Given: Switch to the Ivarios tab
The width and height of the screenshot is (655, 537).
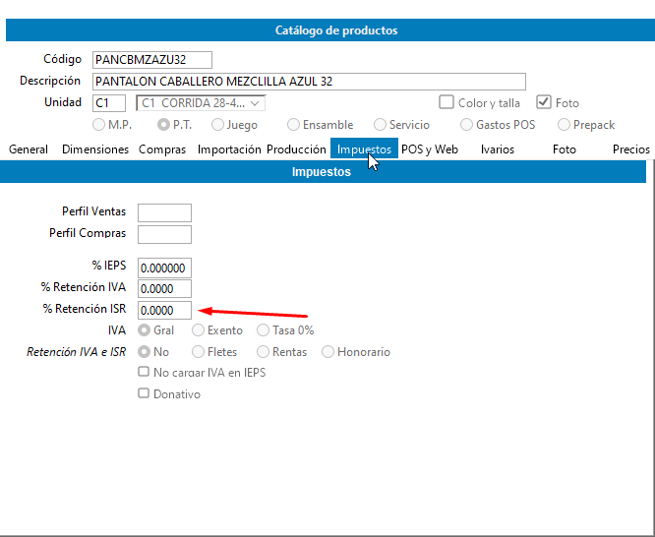Looking at the screenshot, I should coord(497,149).
